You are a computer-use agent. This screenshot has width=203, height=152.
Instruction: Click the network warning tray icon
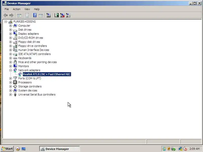tap(180, 149)
